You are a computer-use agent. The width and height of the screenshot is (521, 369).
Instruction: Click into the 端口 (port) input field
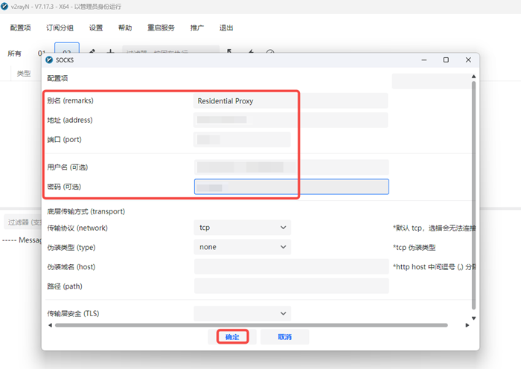pos(242,140)
